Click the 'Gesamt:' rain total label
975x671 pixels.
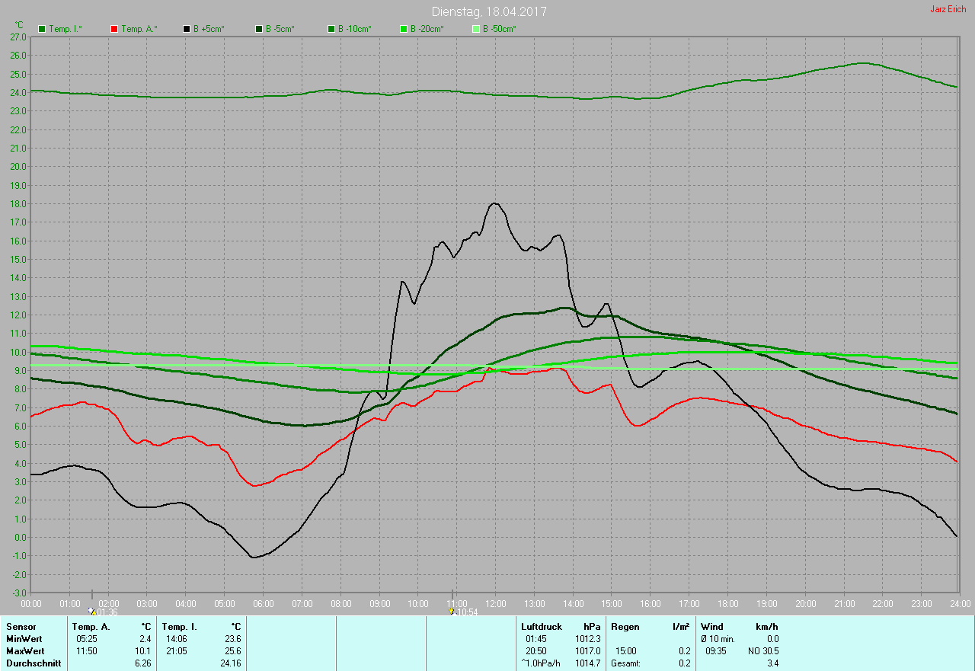point(625,663)
